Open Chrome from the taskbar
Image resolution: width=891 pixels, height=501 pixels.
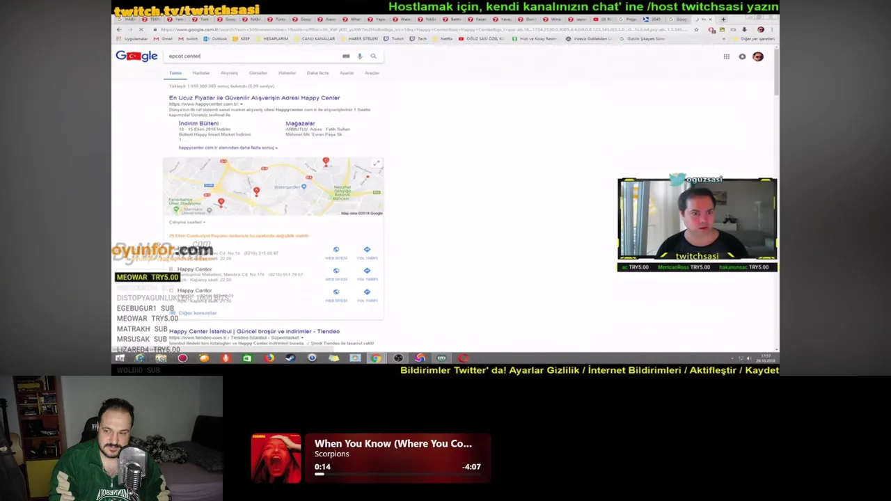[376, 358]
